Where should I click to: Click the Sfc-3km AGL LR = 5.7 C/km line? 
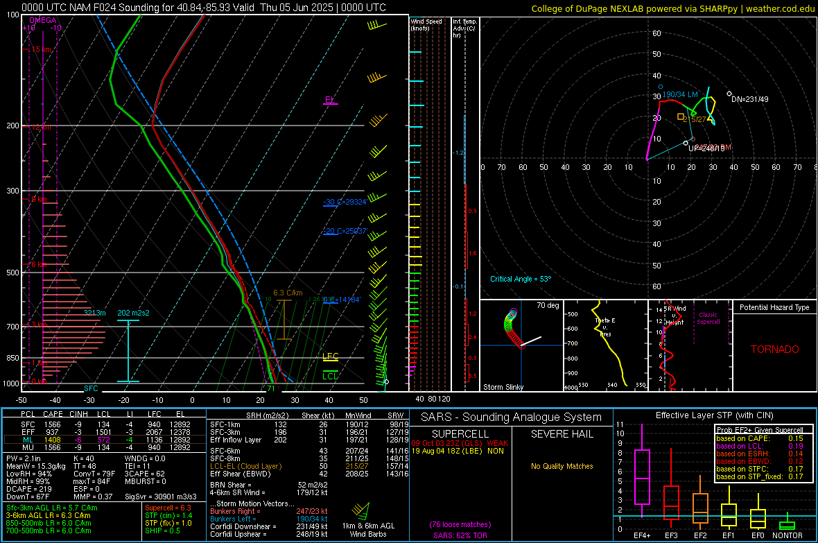52,508
